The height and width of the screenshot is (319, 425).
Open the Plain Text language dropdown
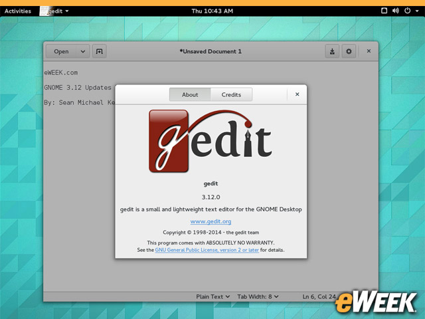212,296
